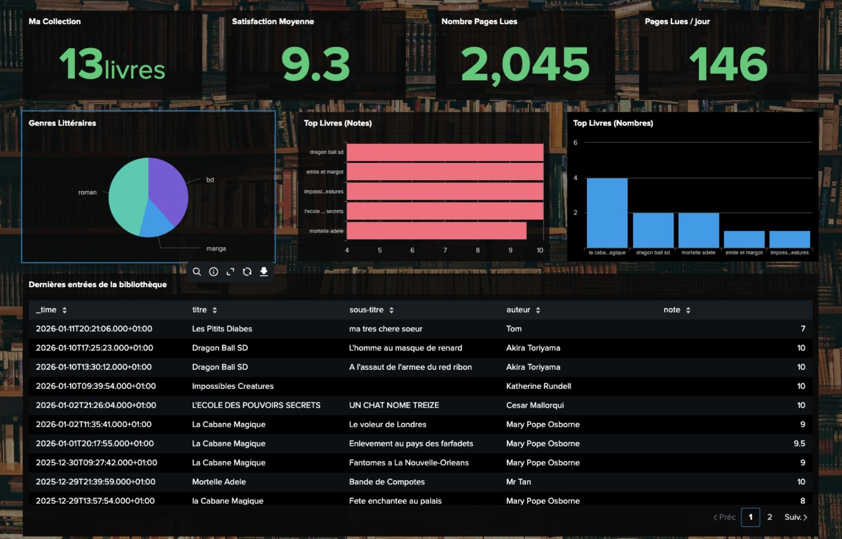The image size is (842, 539).
Task: Go to page 2 of table
Action: click(769, 517)
